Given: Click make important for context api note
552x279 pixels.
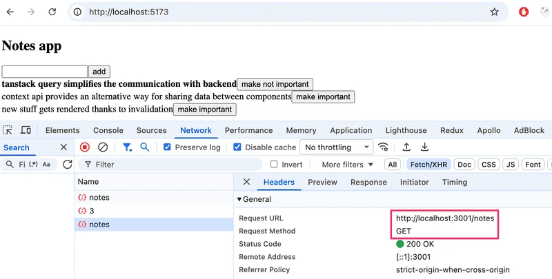Looking at the screenshot, I should click(323, 97).
